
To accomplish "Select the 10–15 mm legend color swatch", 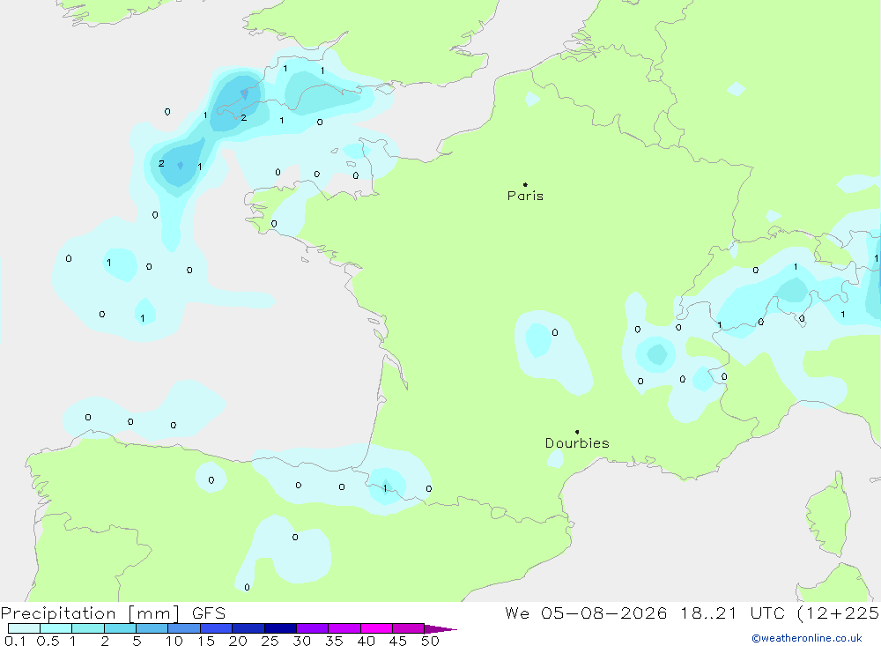I will click(184, 628).
